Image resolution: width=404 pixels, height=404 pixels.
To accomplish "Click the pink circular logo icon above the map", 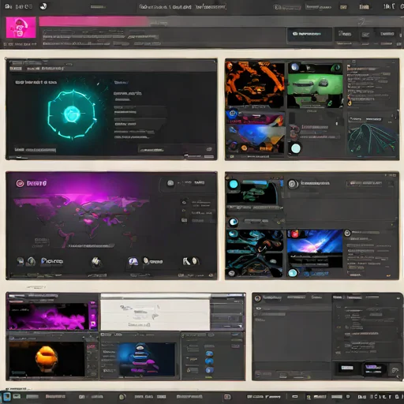I will [20, 183].
